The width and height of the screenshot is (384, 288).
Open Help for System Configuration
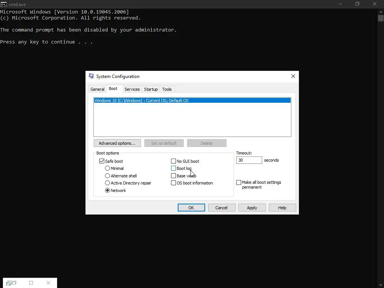tap(282, 208)
